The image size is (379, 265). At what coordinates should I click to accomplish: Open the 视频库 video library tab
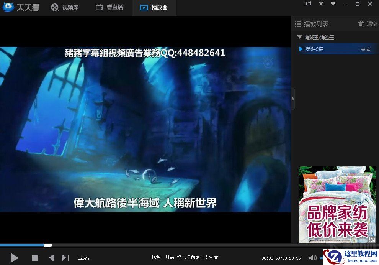[65, 7]
